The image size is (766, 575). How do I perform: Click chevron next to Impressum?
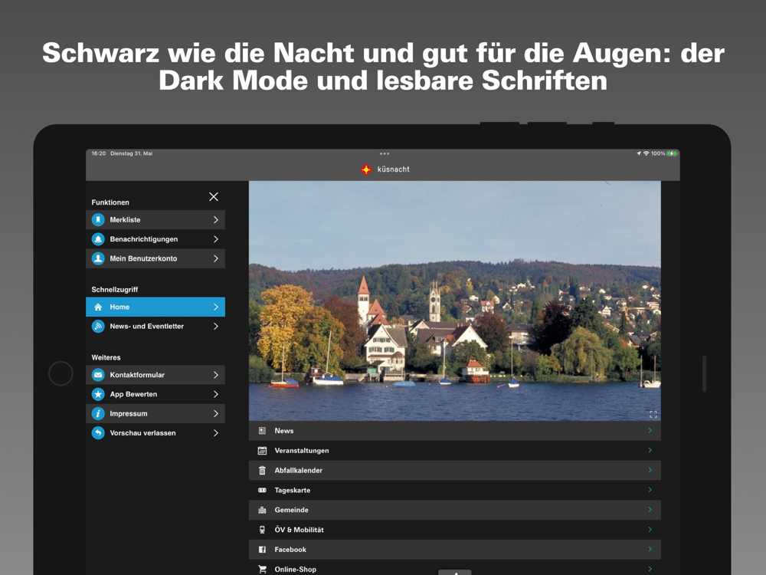216,414
